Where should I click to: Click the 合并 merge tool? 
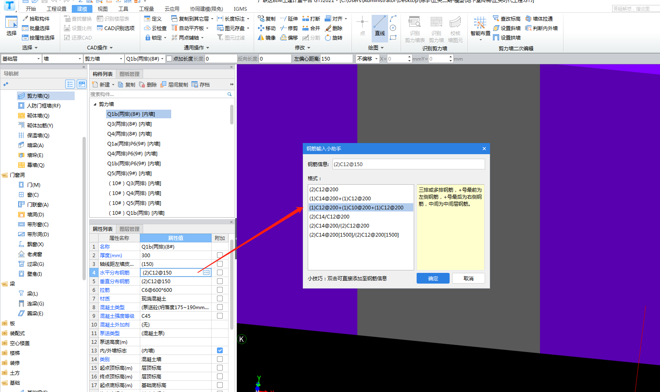pos(311,28)
